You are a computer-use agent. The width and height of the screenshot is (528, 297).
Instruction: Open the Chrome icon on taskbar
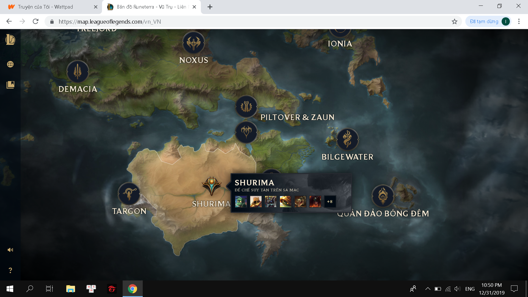(133, 289)
